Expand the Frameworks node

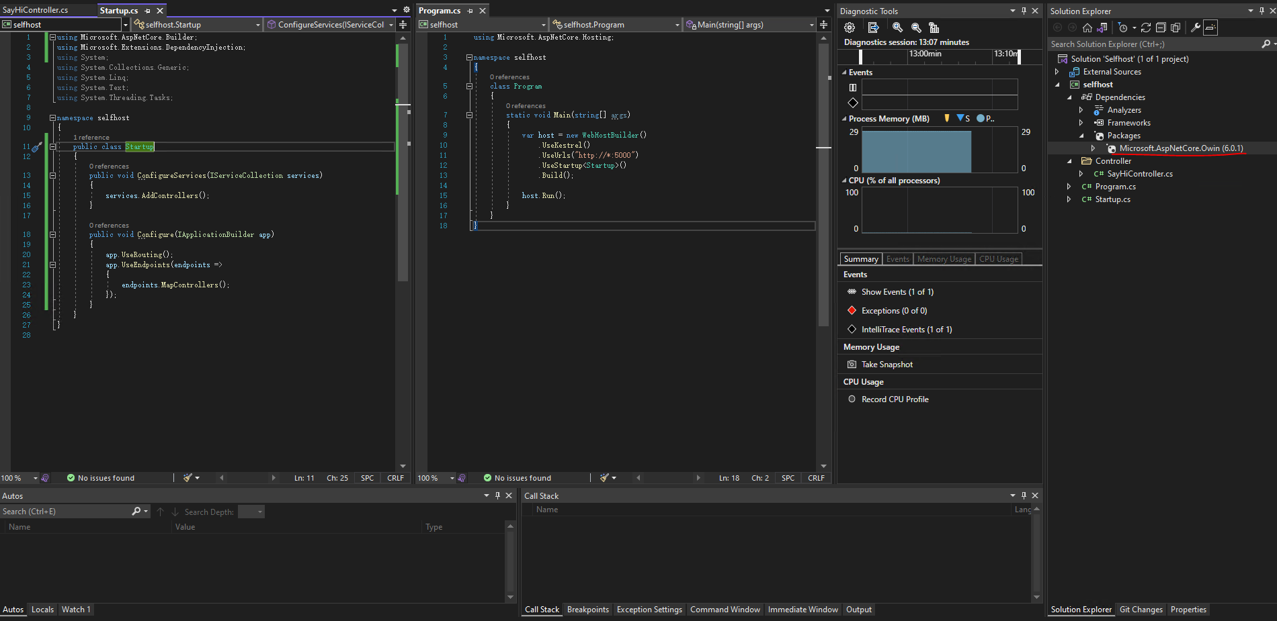click(x=1081, y=123)
